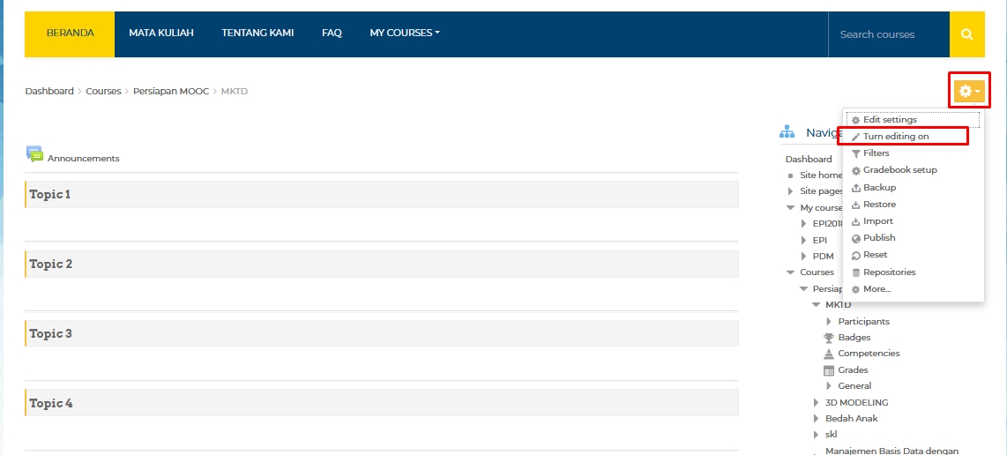The height and width of the screenshot is (455, 1007).
Task: Open the FAQ page link
Action: (332, 34)
